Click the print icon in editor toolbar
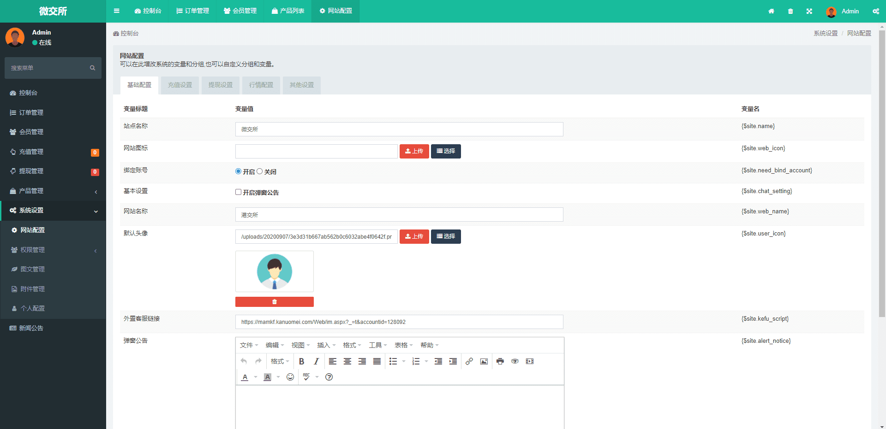 500,362
